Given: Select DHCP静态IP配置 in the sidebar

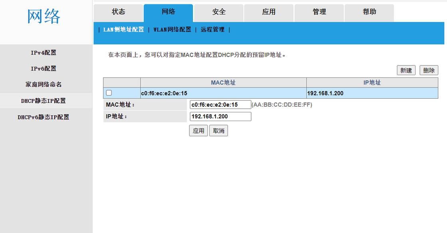Looking at the screenshot, I should click(44, 101).
